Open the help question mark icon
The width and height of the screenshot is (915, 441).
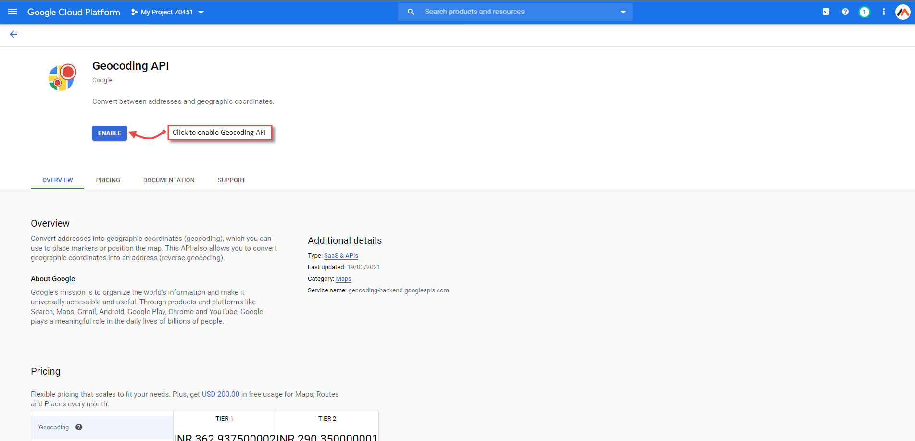(845, 12)
